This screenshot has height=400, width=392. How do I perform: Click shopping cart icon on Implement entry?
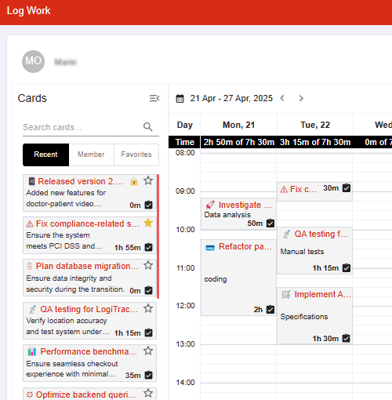click(286, 294)
